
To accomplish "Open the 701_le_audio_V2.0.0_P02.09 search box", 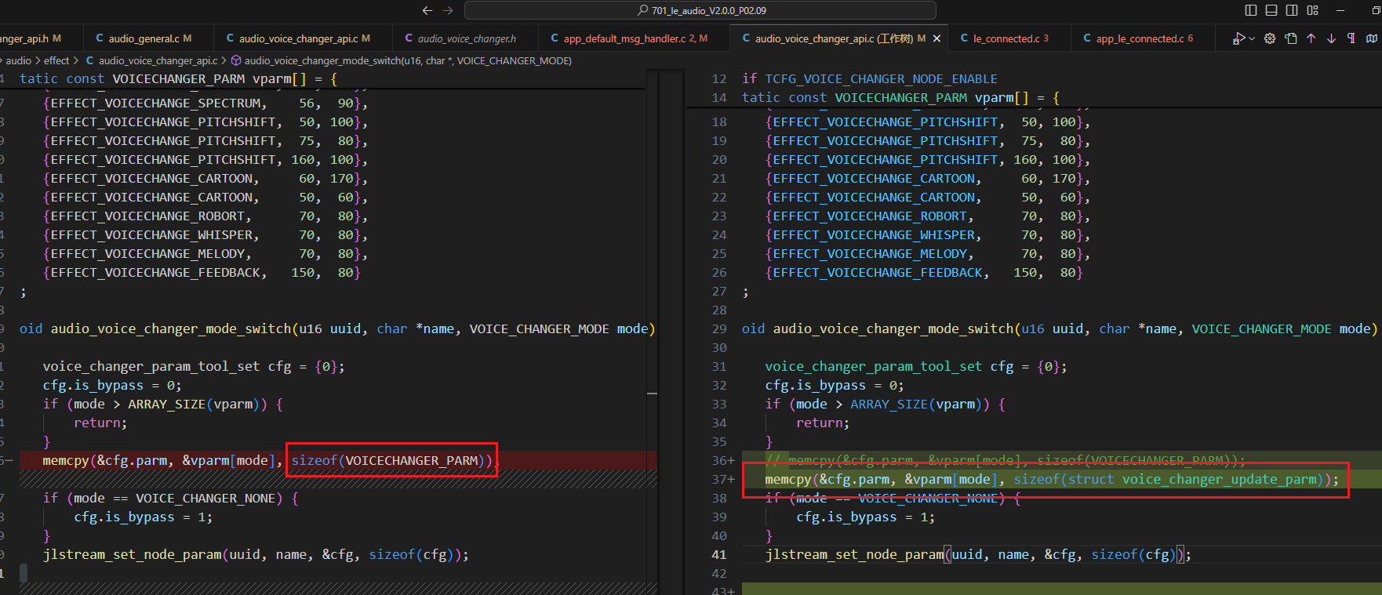I will [700, 10].
